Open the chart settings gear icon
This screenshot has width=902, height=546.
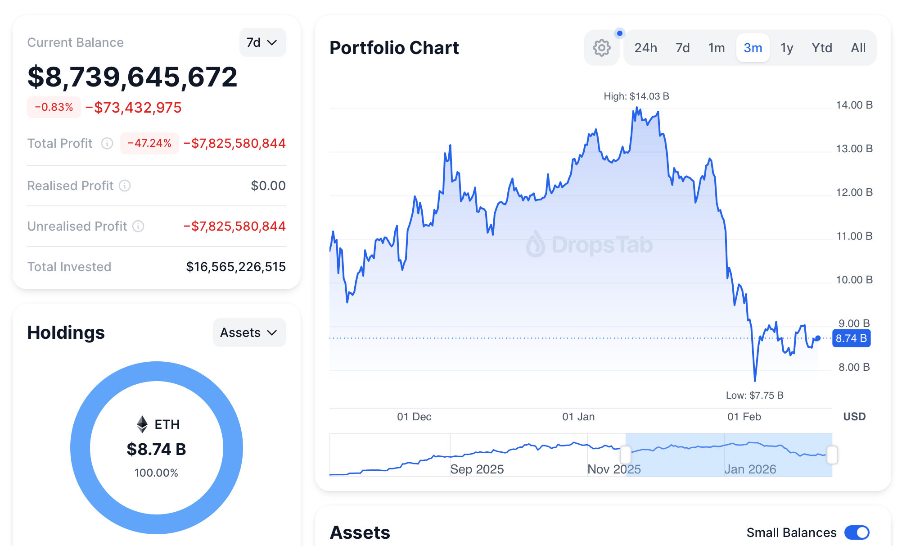click(x=601, y=48)
